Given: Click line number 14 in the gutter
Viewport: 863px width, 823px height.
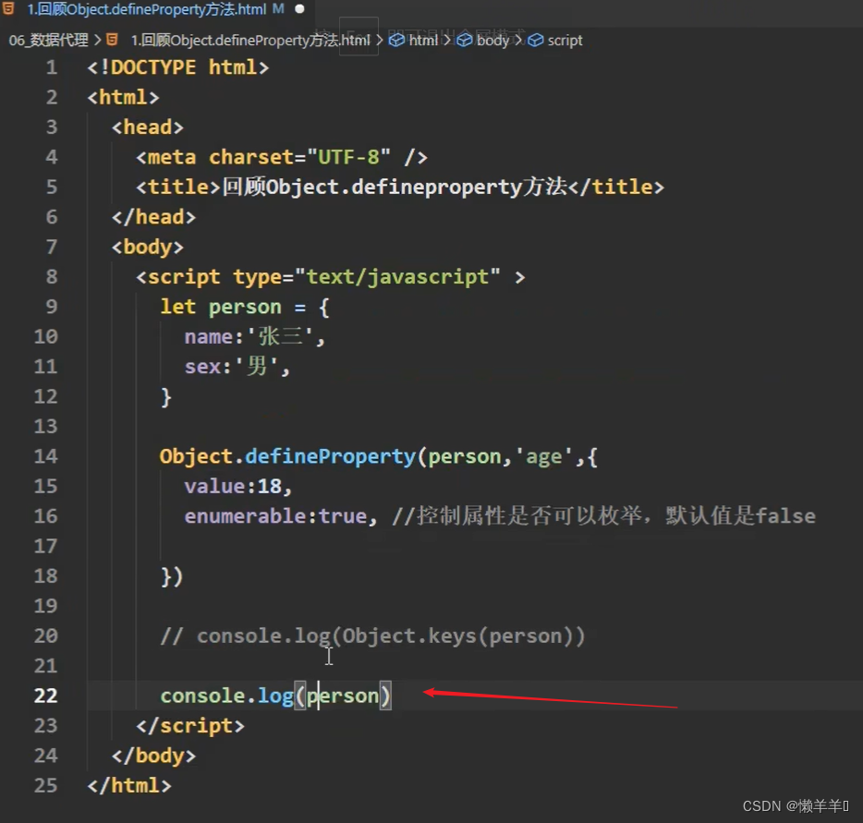Looking at the screenshot, I should (x=45, y=456).
